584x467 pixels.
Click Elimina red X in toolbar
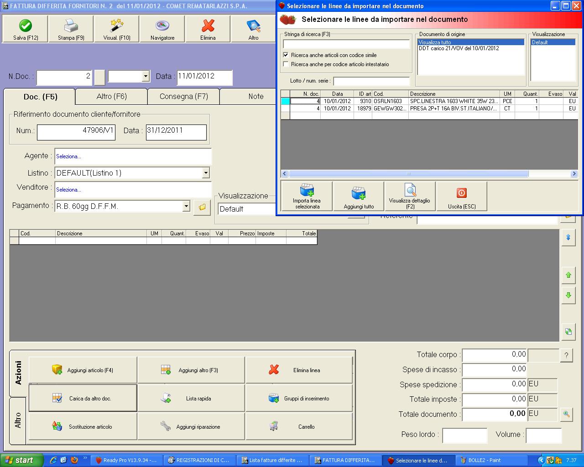pos(208,26)
